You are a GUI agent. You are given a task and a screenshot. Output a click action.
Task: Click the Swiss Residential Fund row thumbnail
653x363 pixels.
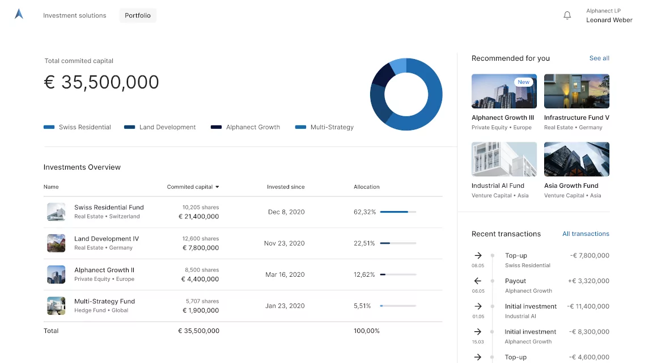pyautogui.click(x=56, y=212)
